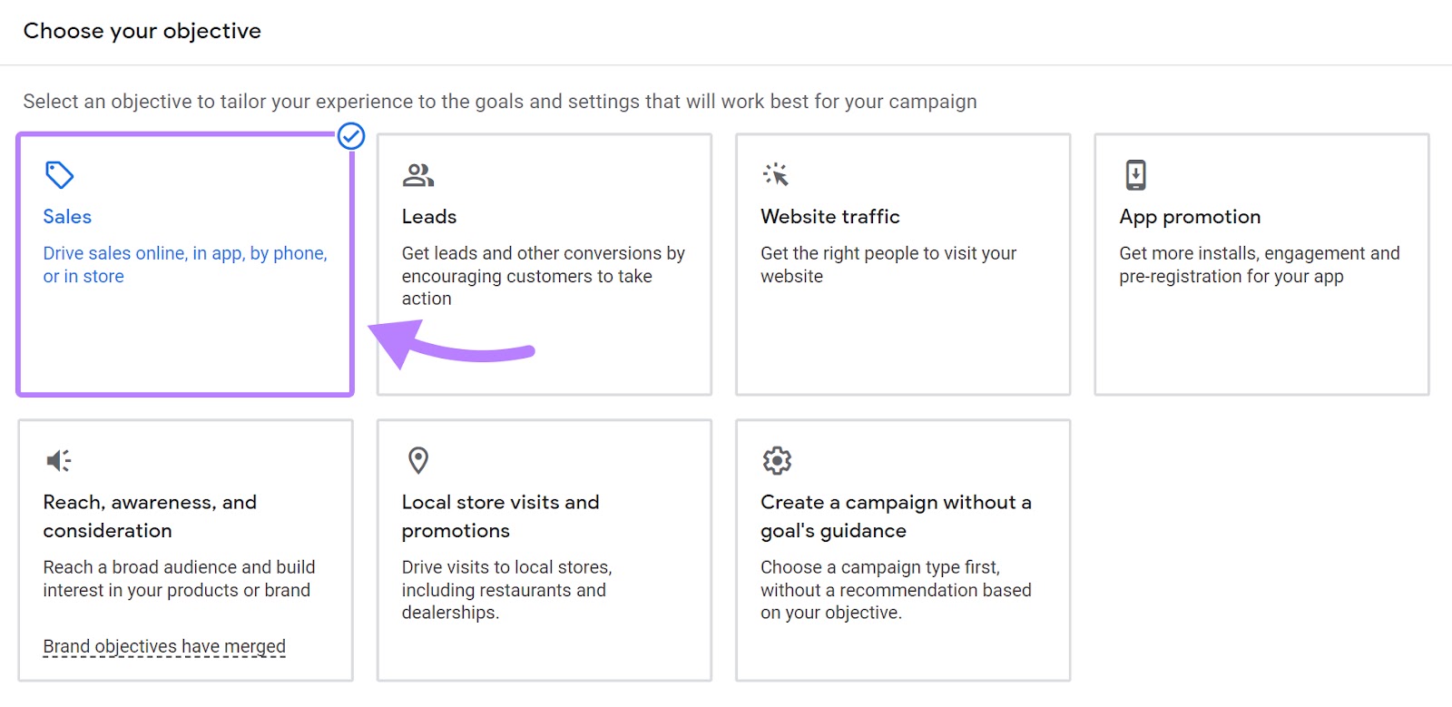The width and height of the screenshot is (1452, 707).
Task: Click the 'Drive sales online, in app' description text
Action: tap(184, 264)
